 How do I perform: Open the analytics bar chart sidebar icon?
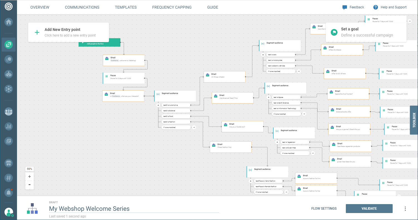[x=9, y=126]
